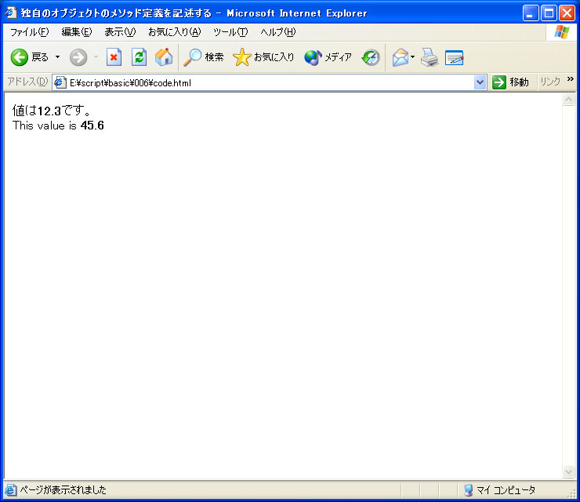Click the Refresh page icon
The width and height of the screenshot is (580, 502).
tap(139, 57)
